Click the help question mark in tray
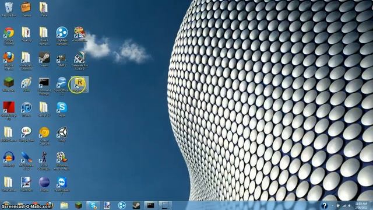The image size is (373, 210). 324,205
